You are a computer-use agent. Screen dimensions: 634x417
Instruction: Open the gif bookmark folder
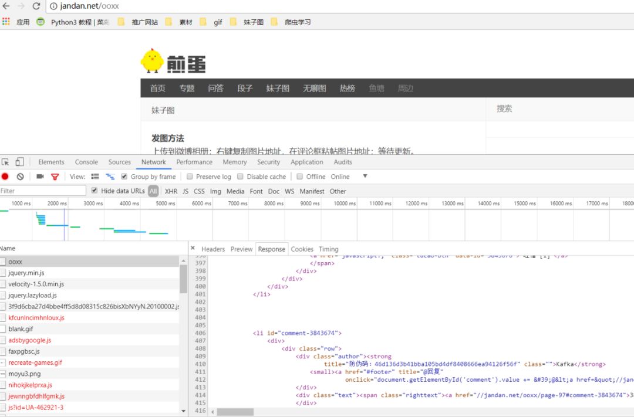point(211,22)
